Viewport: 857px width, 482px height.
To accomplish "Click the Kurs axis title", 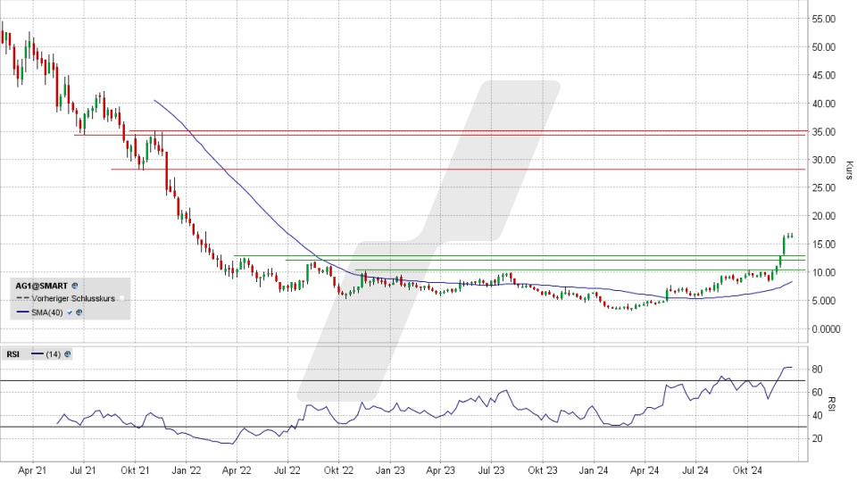I will pos(849,170).
